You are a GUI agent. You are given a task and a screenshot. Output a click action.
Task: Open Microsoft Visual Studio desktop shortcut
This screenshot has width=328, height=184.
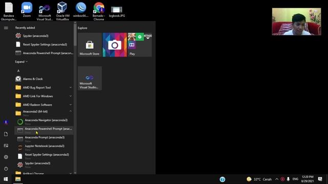[x=45, y=12]
